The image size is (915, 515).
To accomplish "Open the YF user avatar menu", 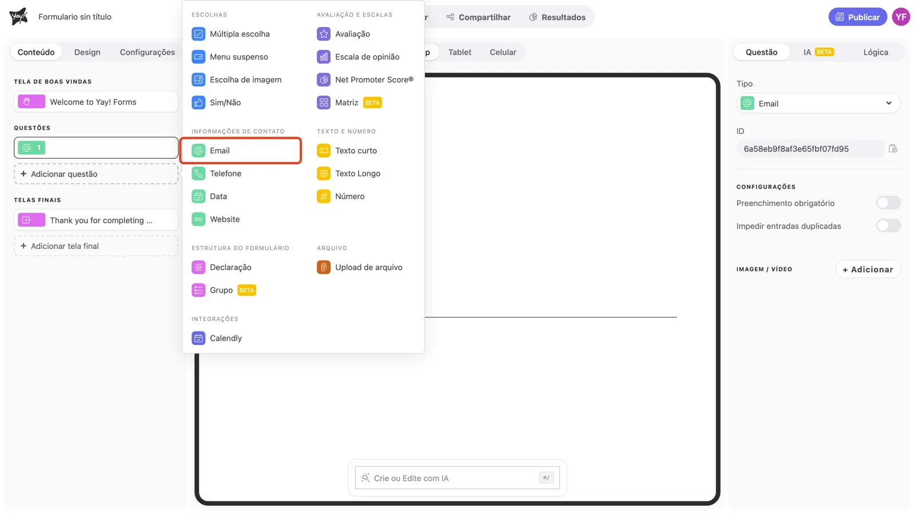I will pyautogui.click(x=901, y=17).
